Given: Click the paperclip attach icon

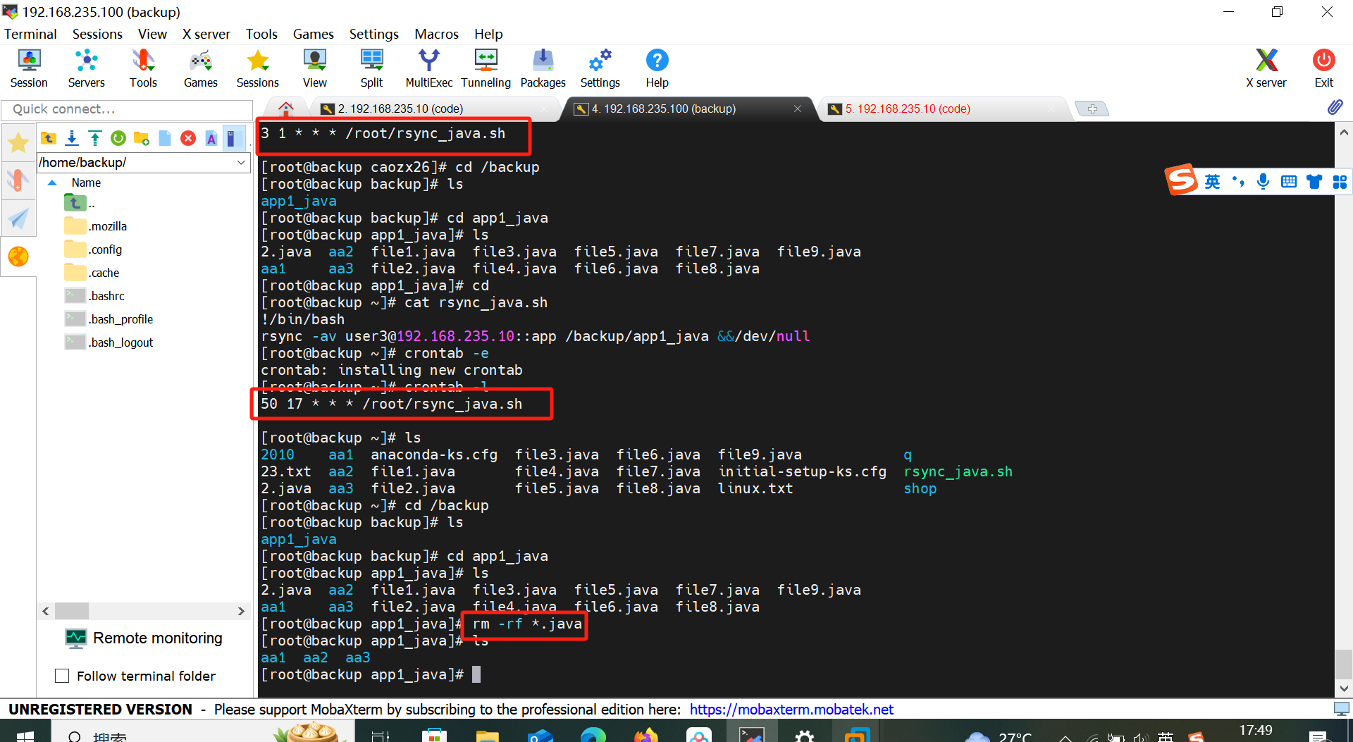Looking at the screenshot, I should 1335,108.
